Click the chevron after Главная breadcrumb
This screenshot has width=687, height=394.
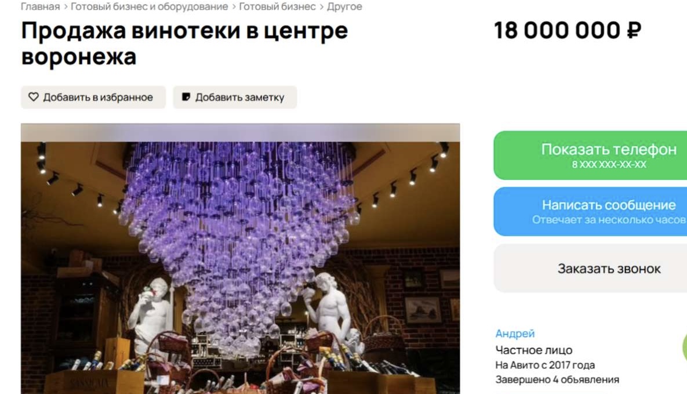pos(66,6)
